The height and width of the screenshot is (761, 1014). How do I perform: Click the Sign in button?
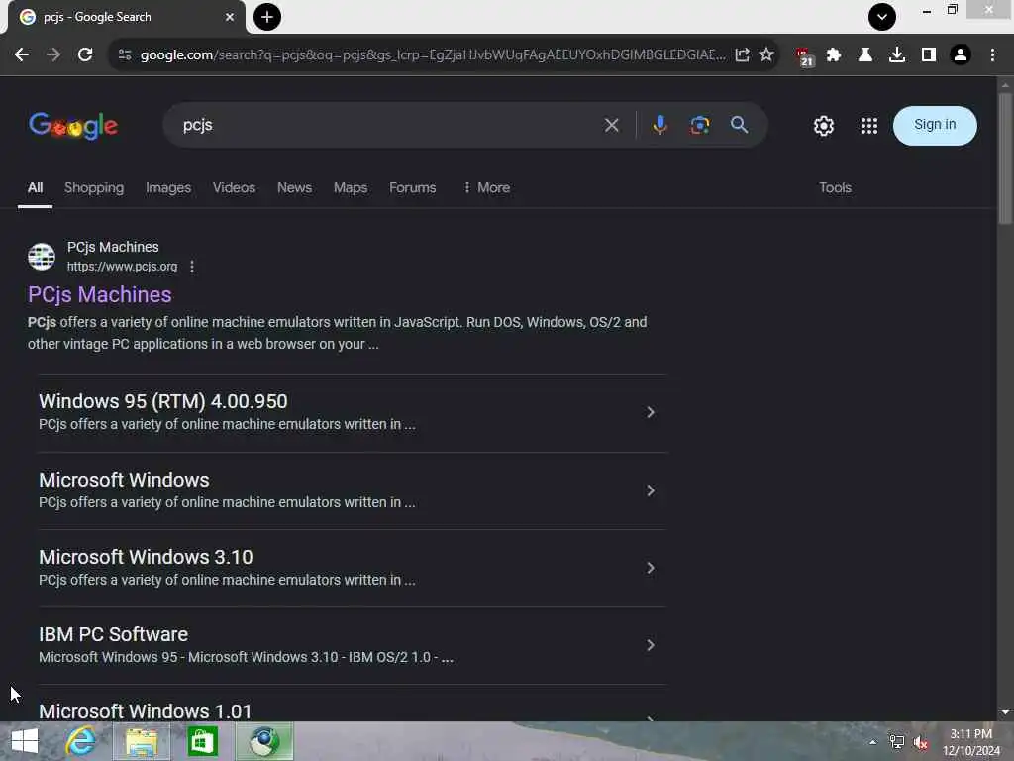[935, 125]
